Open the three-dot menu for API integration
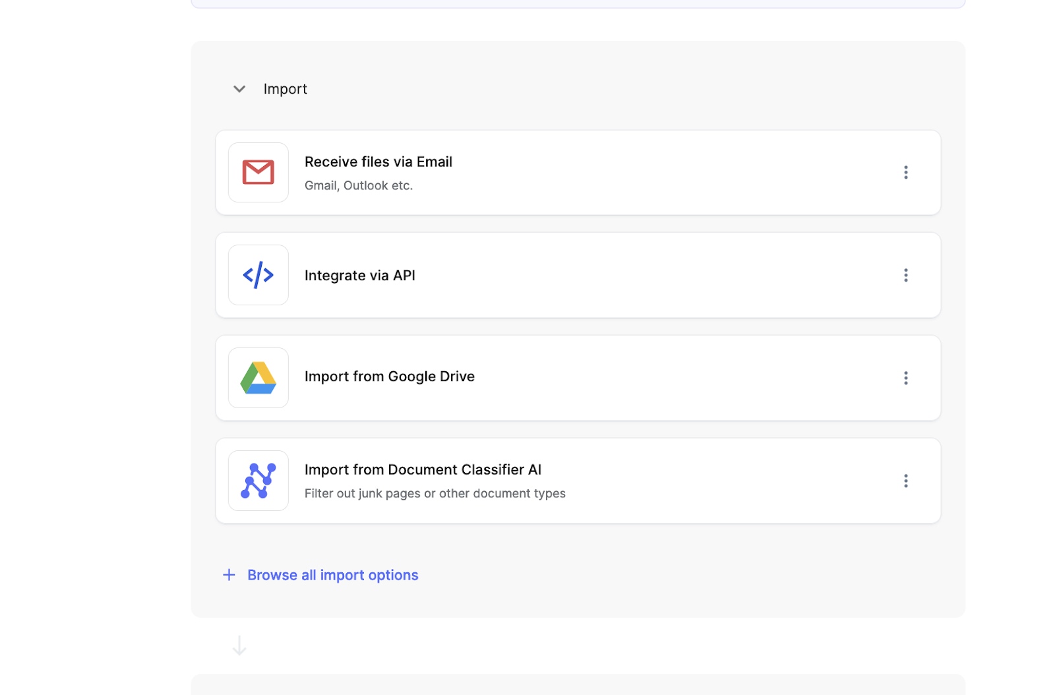 click(x=905, y=275)
